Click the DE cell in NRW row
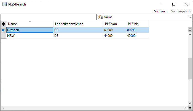 pos(78,36)
